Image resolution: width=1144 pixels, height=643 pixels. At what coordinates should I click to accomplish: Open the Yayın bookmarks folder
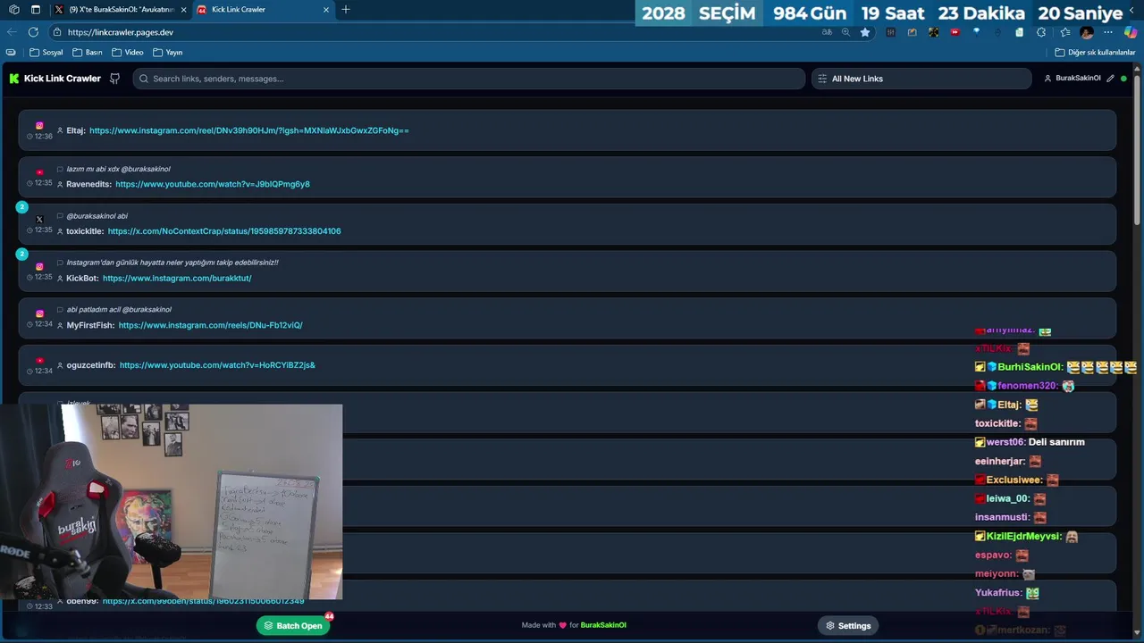pyautogui.click(x=167, y=53)
